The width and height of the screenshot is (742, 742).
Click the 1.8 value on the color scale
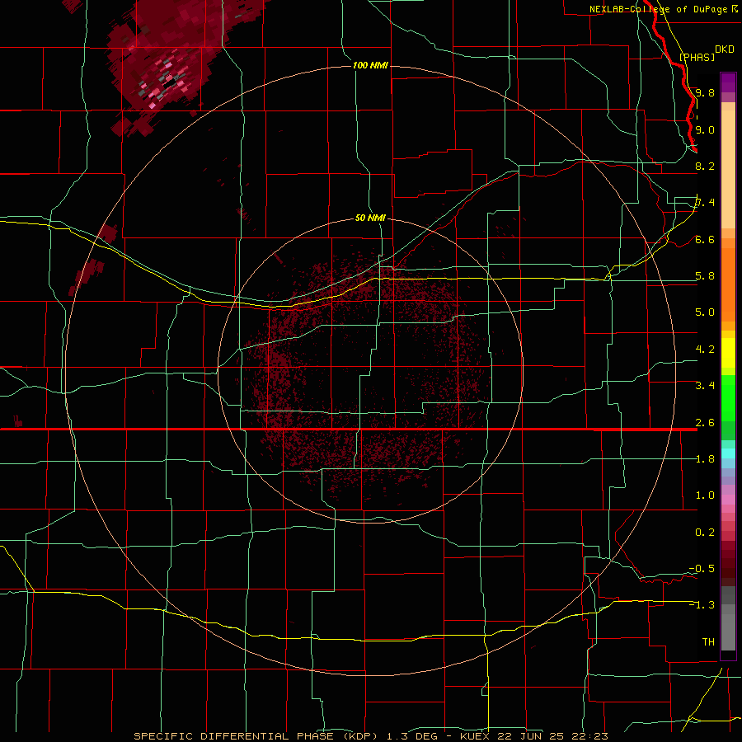(x=705, y=458)
